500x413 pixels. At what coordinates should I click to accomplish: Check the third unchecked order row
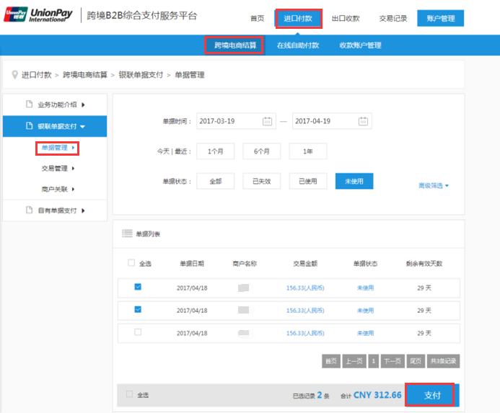138,332
